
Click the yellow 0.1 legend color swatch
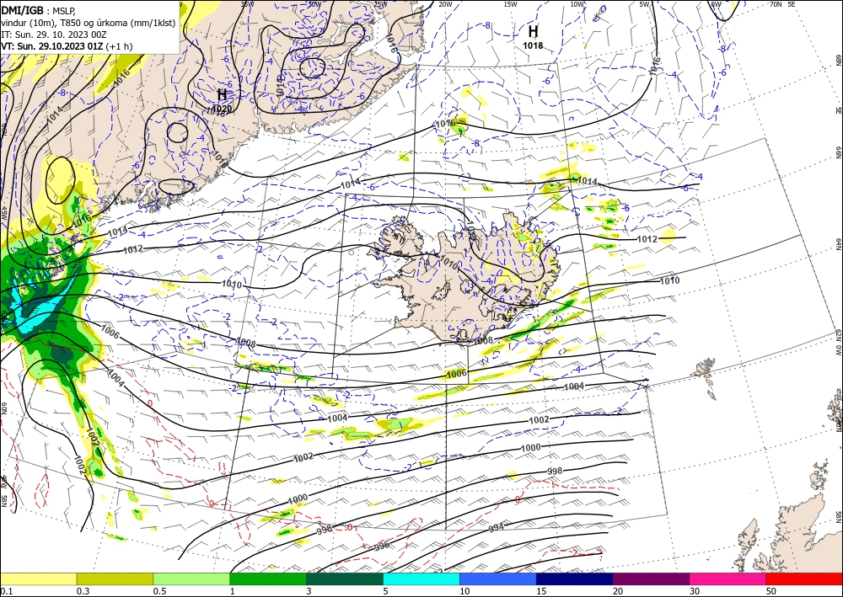[38, 578]
